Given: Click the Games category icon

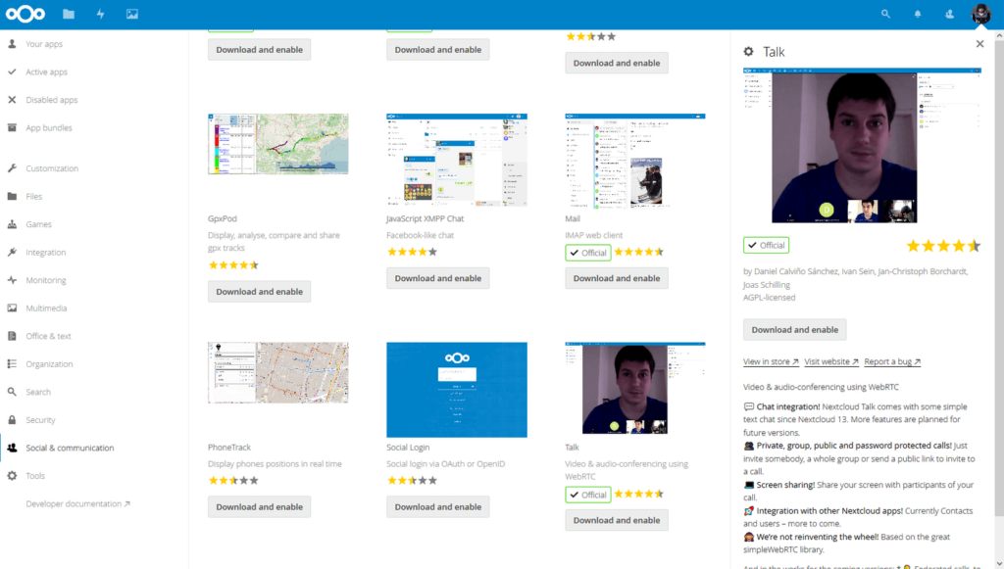Looking at the screenshot, I should [x=12, y=224].
